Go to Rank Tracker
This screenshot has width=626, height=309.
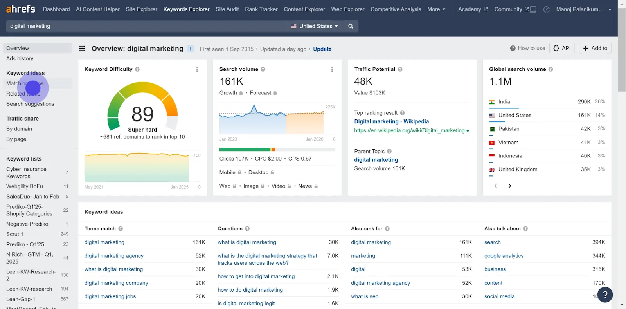[x=261, y=9]
